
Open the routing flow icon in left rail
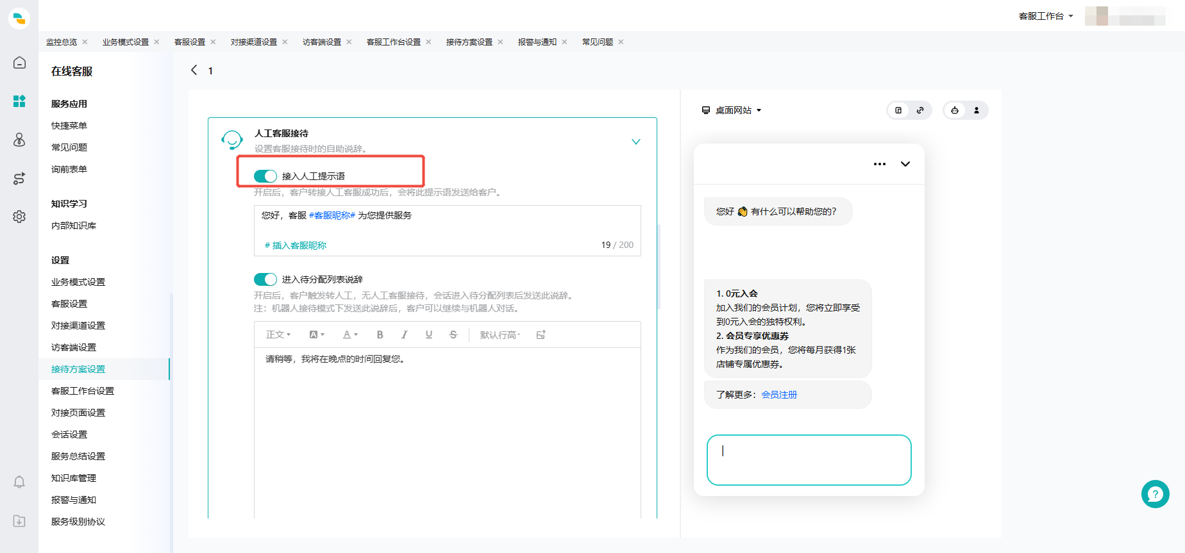click(x=19, y=178)
